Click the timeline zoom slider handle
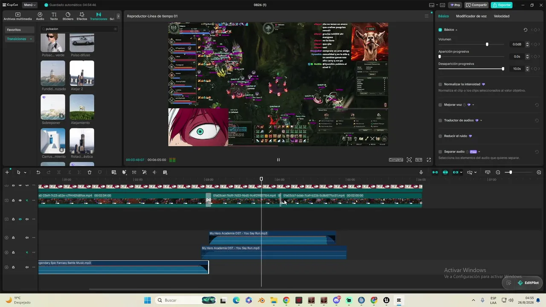 coord(511,172)
